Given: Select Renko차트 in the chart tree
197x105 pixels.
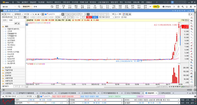Looking at the screenshot, I should [11, 59].
